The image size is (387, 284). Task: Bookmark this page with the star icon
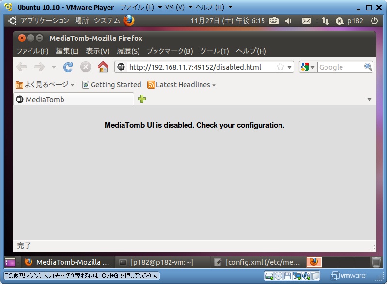pos(280,67)
